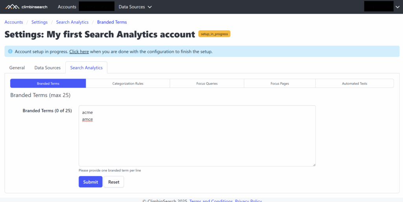The width and height of the screenshot is (403, 202).
Task: Click the setup_in_progress status badge
Action: click(x=214, y=34)
